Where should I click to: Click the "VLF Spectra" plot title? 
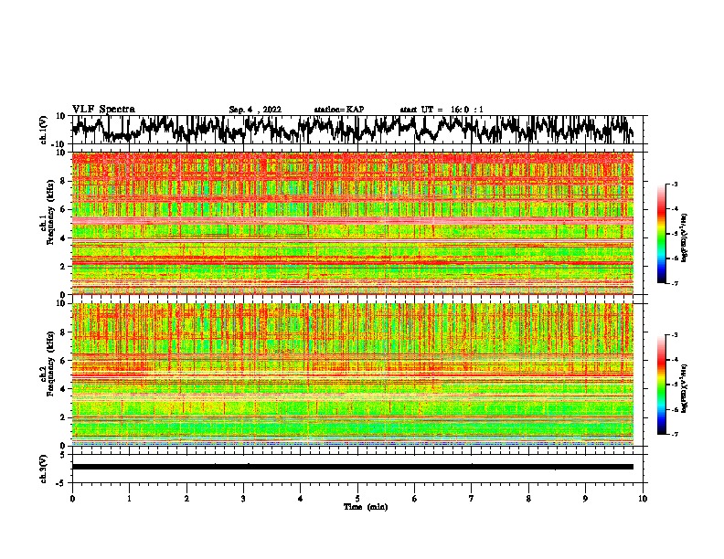click(103, 110)
